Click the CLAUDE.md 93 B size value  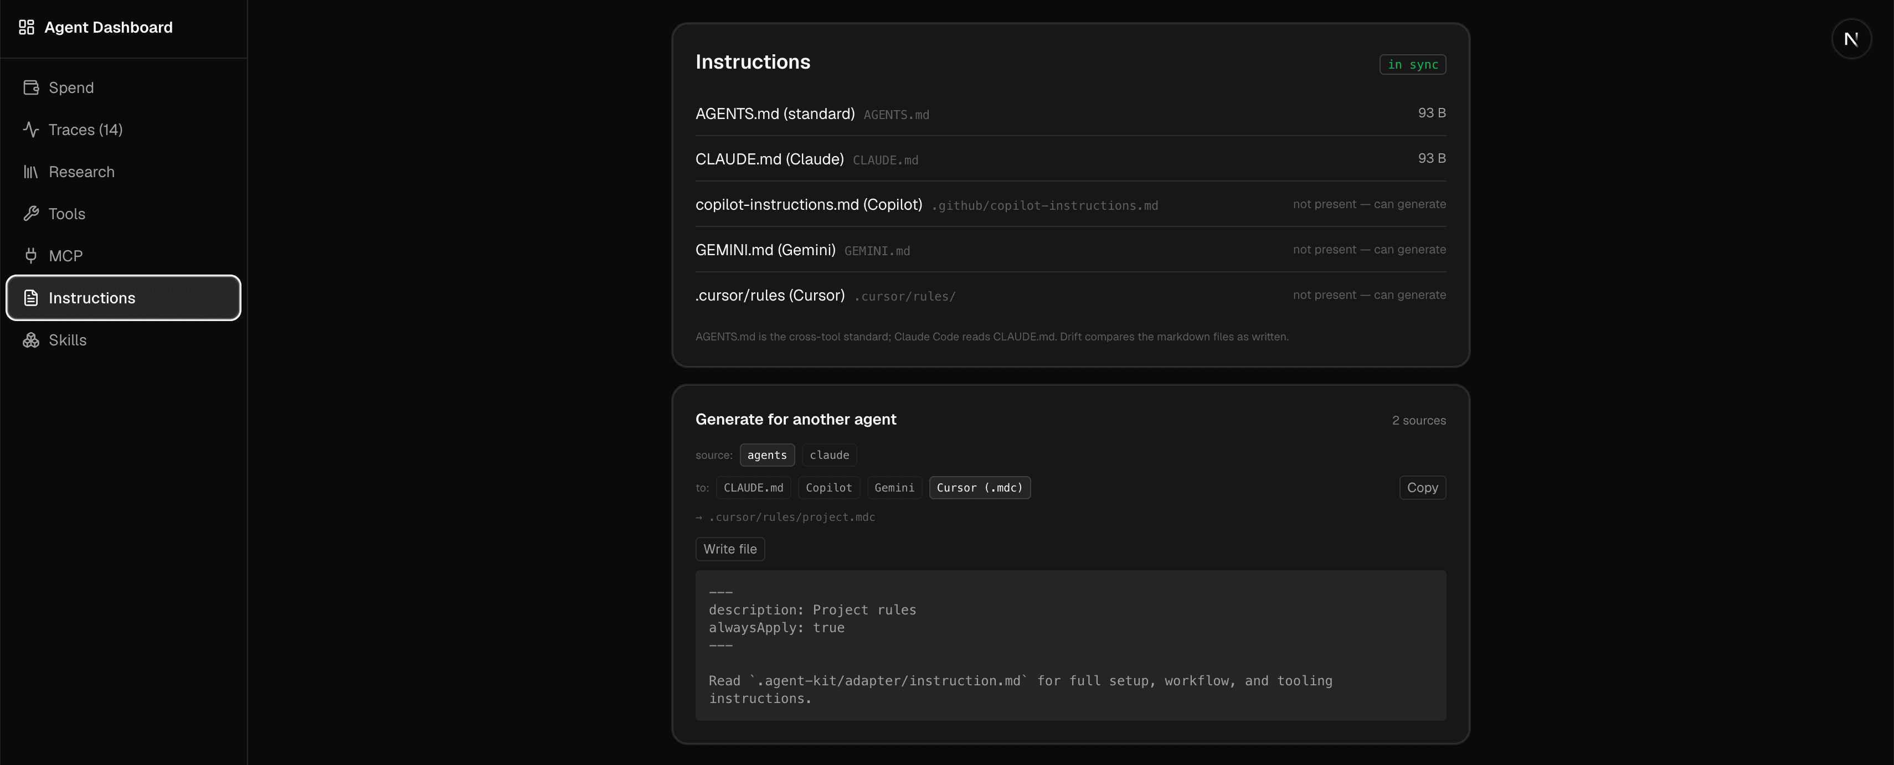pos(1432,159)
